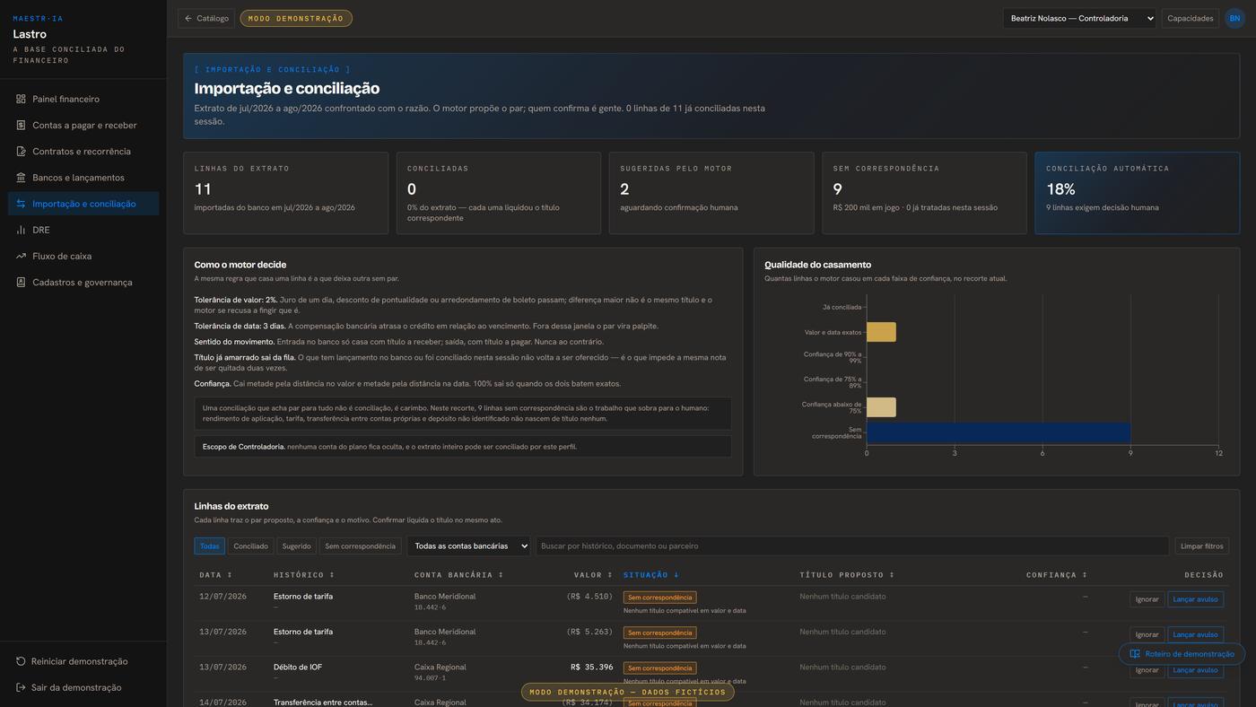Click the Limpar filtros button
The image size is (1256, 707).
(1202, 546)
